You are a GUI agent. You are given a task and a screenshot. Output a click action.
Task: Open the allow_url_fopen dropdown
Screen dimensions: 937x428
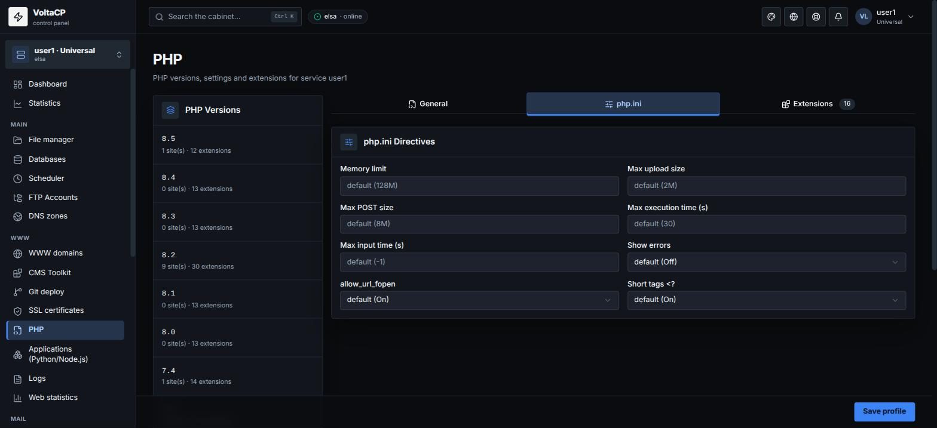(x=479, y=300)
